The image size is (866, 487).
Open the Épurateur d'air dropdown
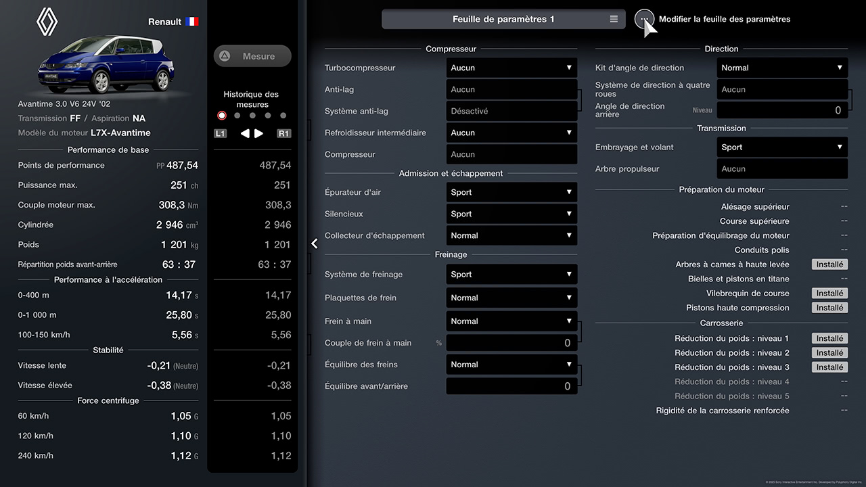(512, 192)
